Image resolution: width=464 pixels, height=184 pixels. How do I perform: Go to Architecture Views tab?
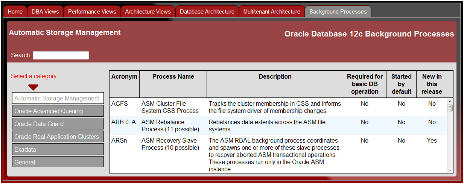[148, 12]
